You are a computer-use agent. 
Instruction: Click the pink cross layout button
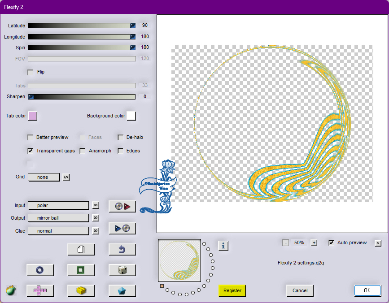[x=40, y=290]
